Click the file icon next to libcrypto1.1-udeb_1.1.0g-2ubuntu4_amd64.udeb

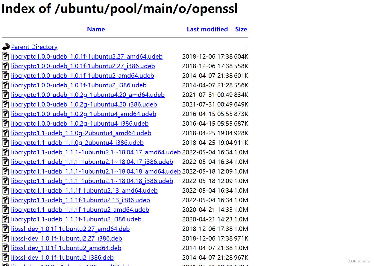(x=5, y=133)
